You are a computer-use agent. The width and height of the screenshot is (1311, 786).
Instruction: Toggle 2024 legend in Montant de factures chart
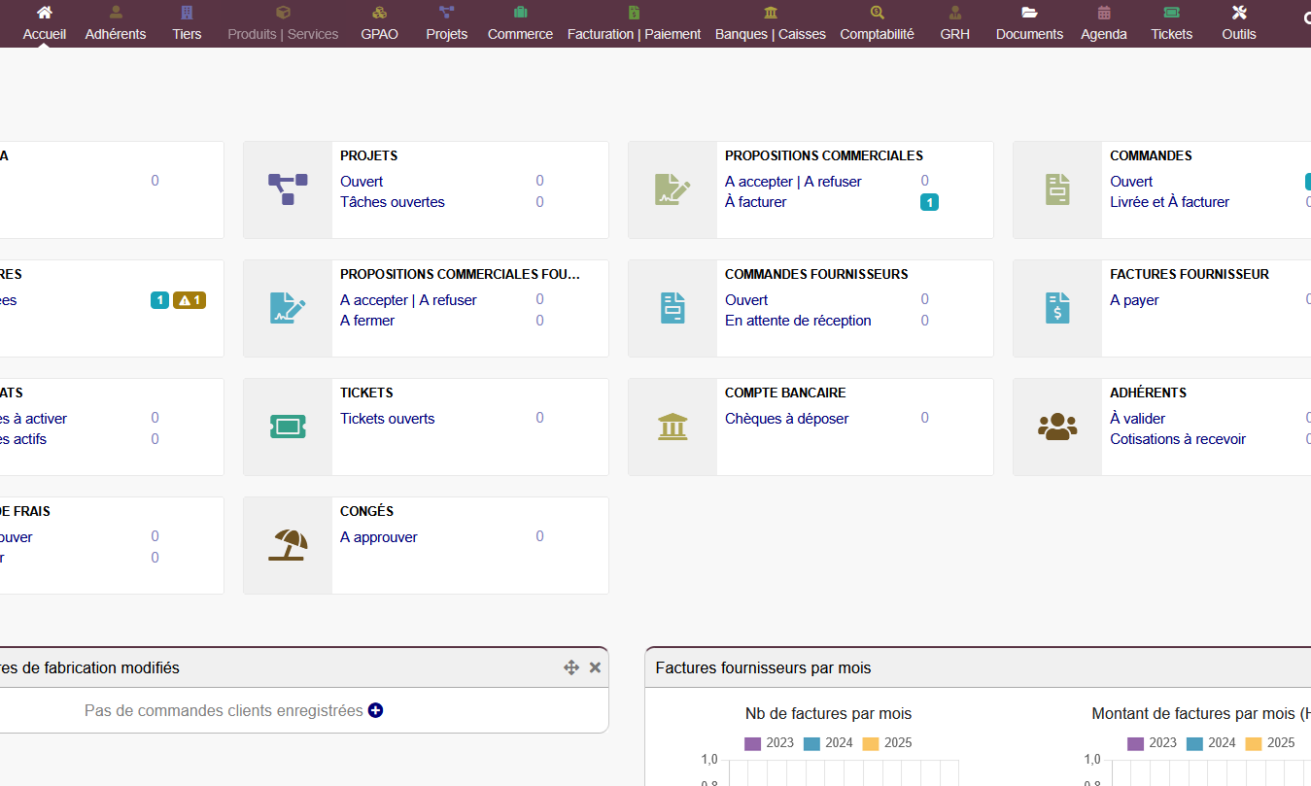click(x=1212, y=743)
